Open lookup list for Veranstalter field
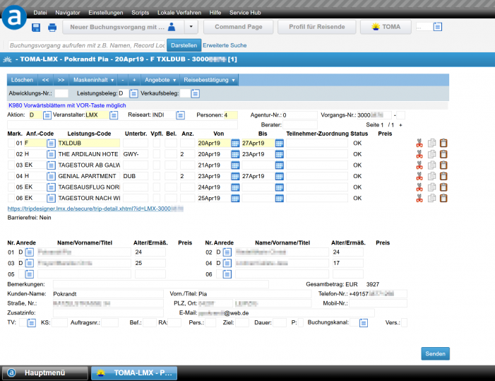This screenshot has width=495, height=381. 114,115
